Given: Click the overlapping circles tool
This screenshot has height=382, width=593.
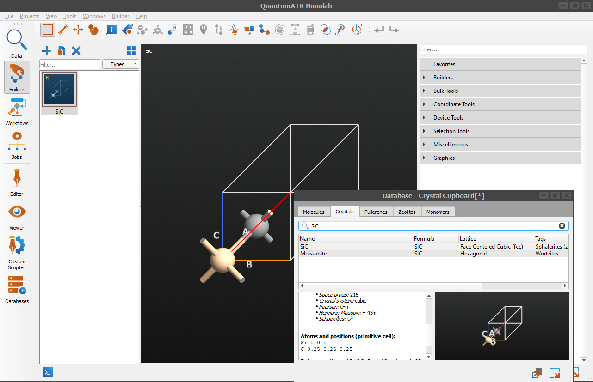Looking at the screenshot, I should (326, 30).
